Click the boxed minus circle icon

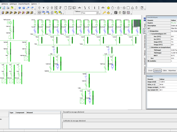(39, 12)
